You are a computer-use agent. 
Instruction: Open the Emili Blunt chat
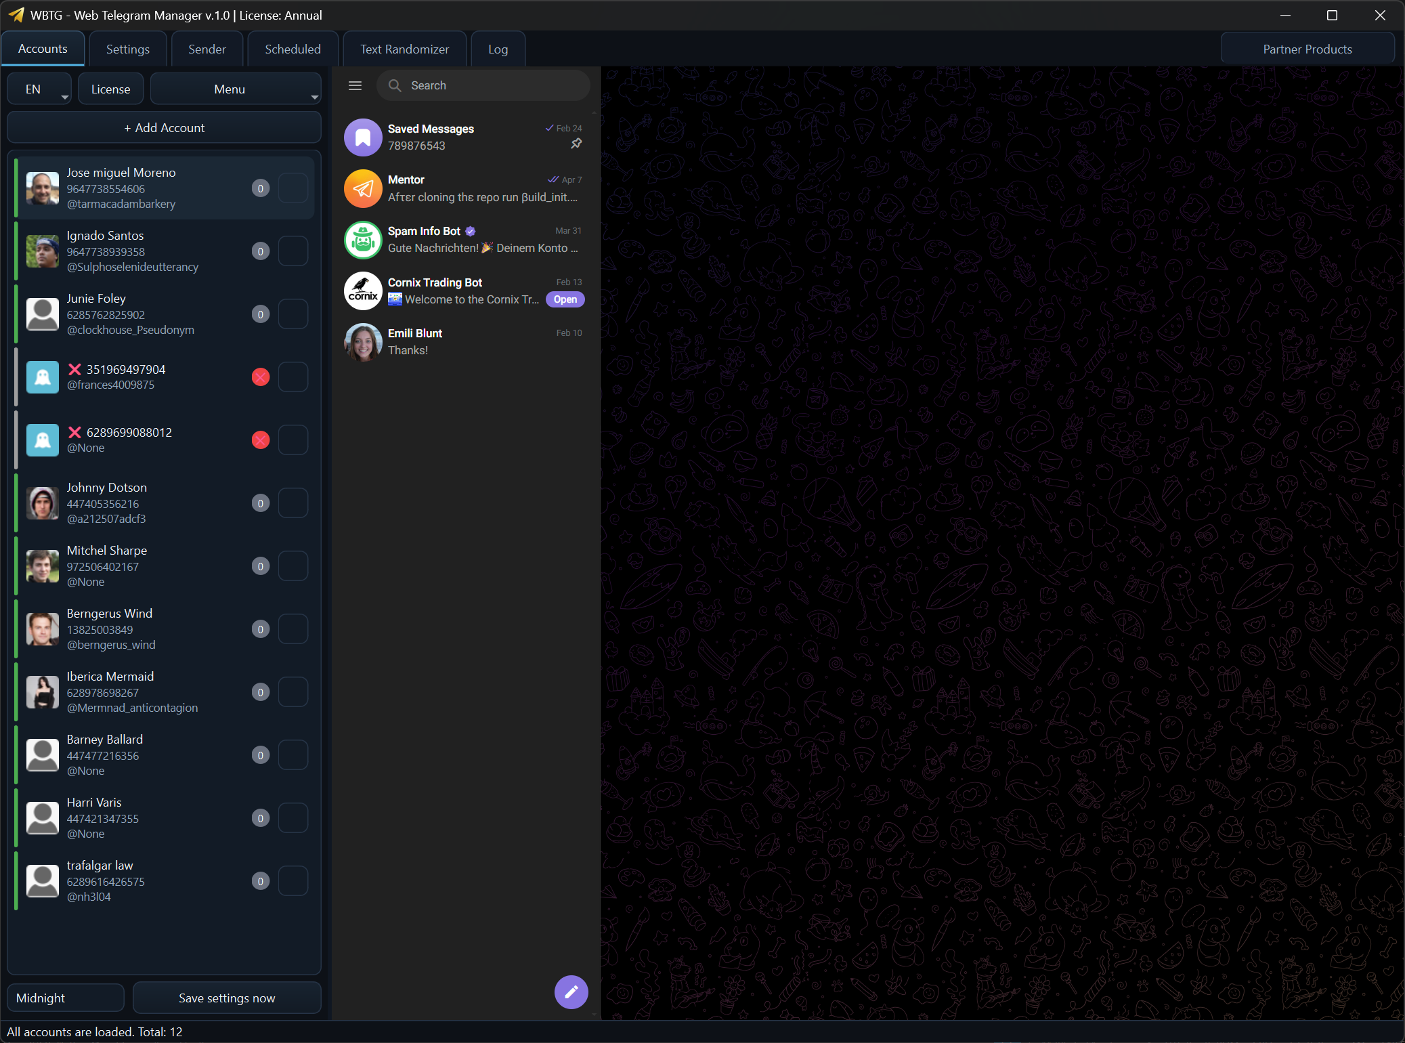click(x=464, y=342)
